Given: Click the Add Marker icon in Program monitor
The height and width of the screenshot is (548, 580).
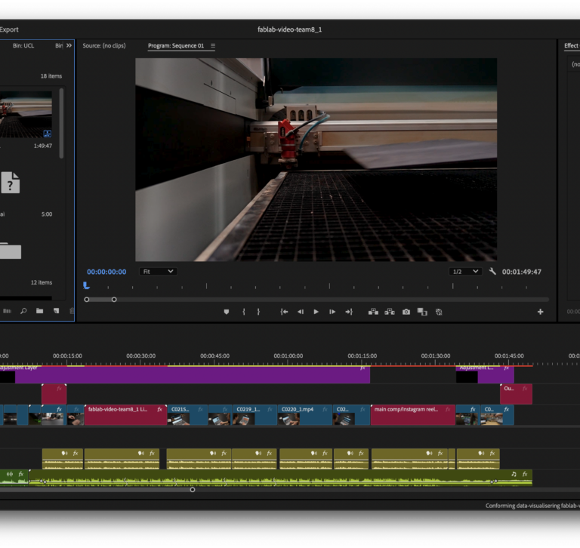Looking at the screenshot, I should pos(226,312).
